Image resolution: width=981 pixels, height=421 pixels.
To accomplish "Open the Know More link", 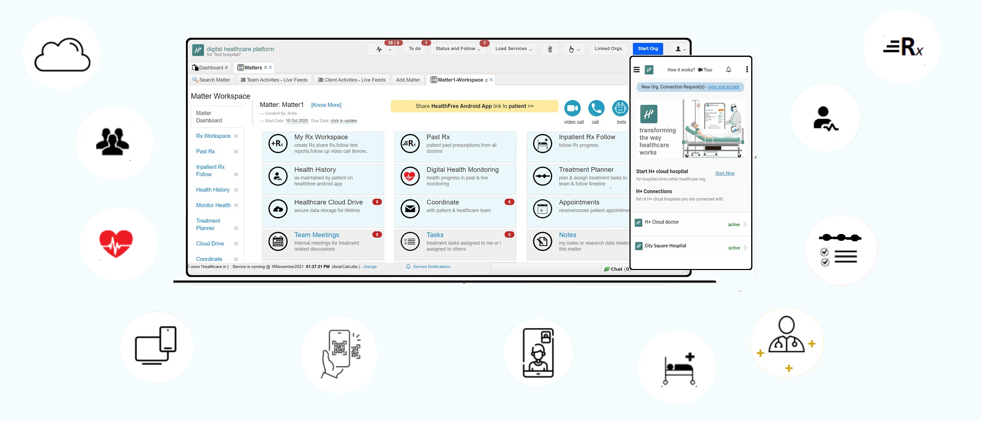I will tap(326, 105).
